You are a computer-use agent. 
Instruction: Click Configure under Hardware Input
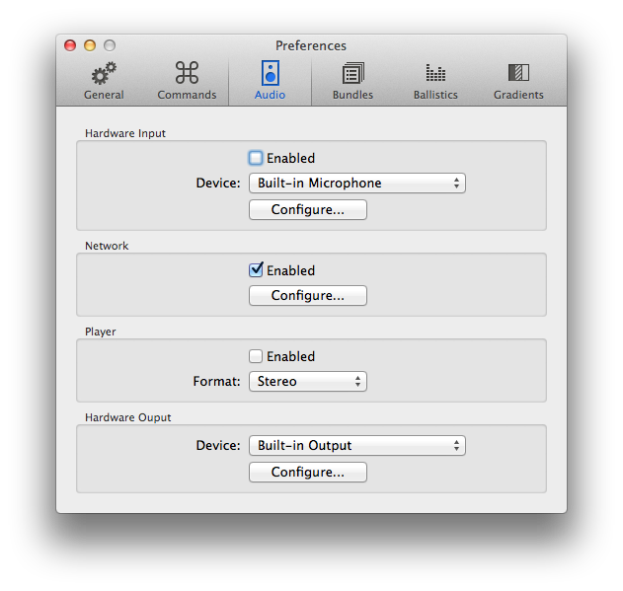click(x=308, y=210)
